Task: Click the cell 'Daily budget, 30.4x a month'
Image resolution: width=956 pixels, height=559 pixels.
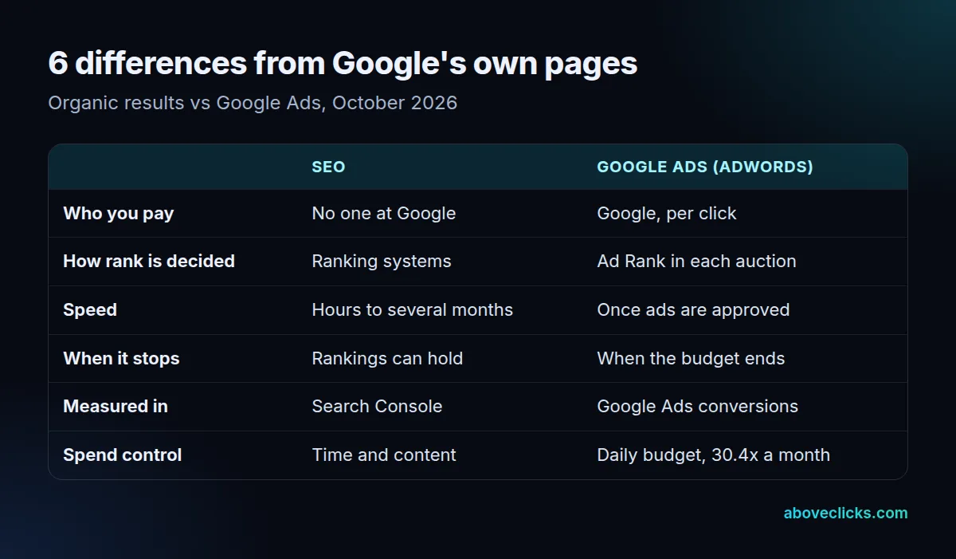Action: (x=713, y=455)
